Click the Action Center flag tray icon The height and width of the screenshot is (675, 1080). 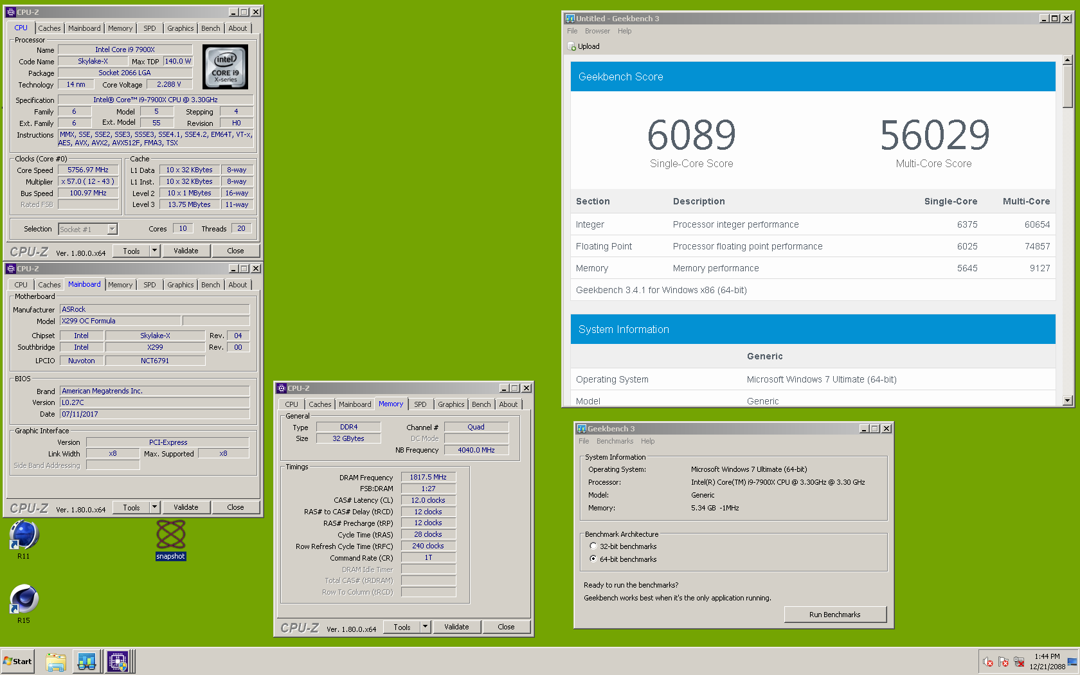point(1004,662)
